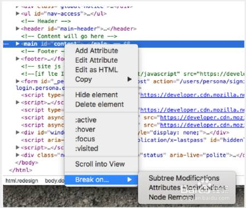246x208 pixels.
Task: Expand the div id="wind node
Action: click(17, 132)
